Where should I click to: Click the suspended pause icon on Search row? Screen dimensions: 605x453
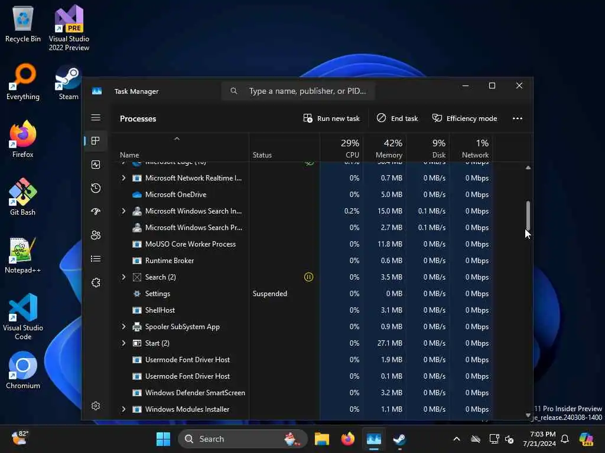click(308, 277)
